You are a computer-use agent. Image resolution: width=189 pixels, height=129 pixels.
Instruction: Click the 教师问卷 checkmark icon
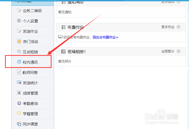click(19, 72)
